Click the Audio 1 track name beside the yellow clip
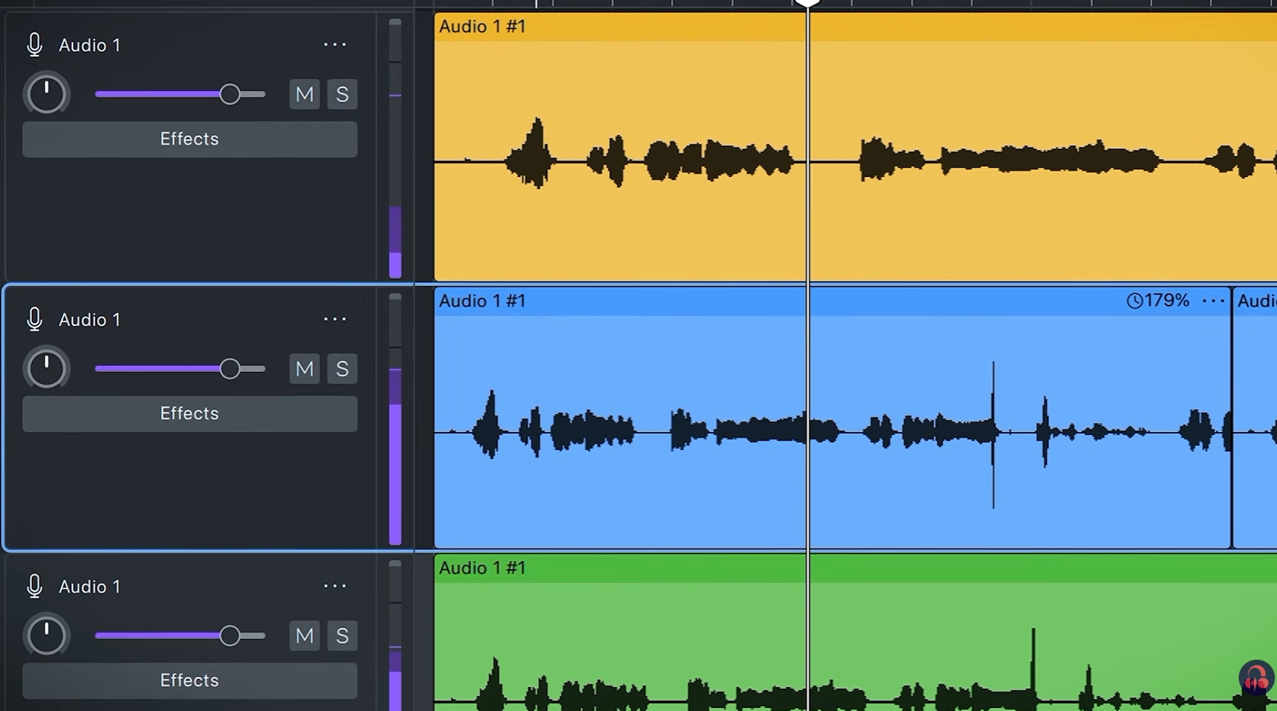 pos(90,45)
